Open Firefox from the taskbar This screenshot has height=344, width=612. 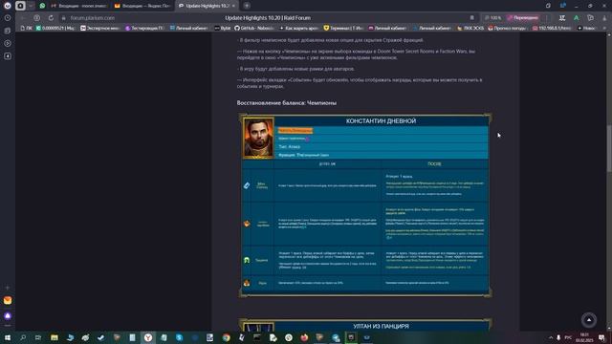[x=304, y=337]
